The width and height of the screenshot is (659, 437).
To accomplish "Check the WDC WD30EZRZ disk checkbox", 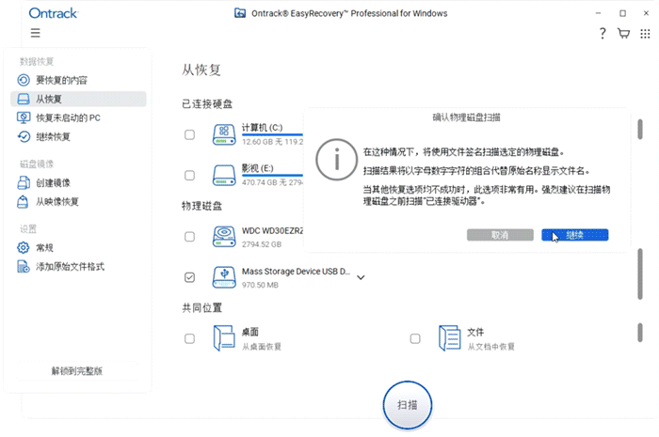I will tap(189, 237).
